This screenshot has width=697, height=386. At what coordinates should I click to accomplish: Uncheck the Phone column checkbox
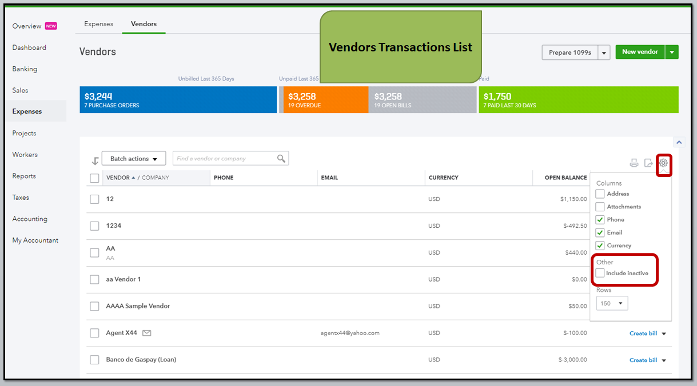point(600,220)
